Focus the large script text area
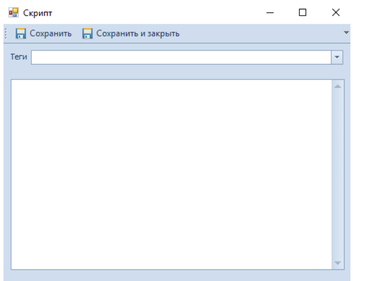 point(171,174)
